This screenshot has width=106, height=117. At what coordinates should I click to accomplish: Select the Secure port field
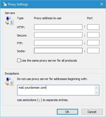(93, 35)
